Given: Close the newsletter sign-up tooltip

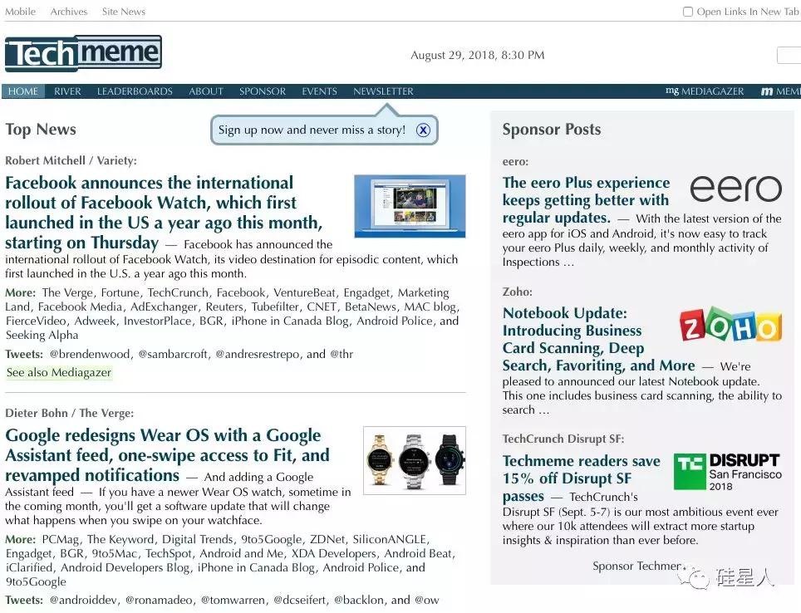Looking at the screenshot, I should click(x=423, y=130).
